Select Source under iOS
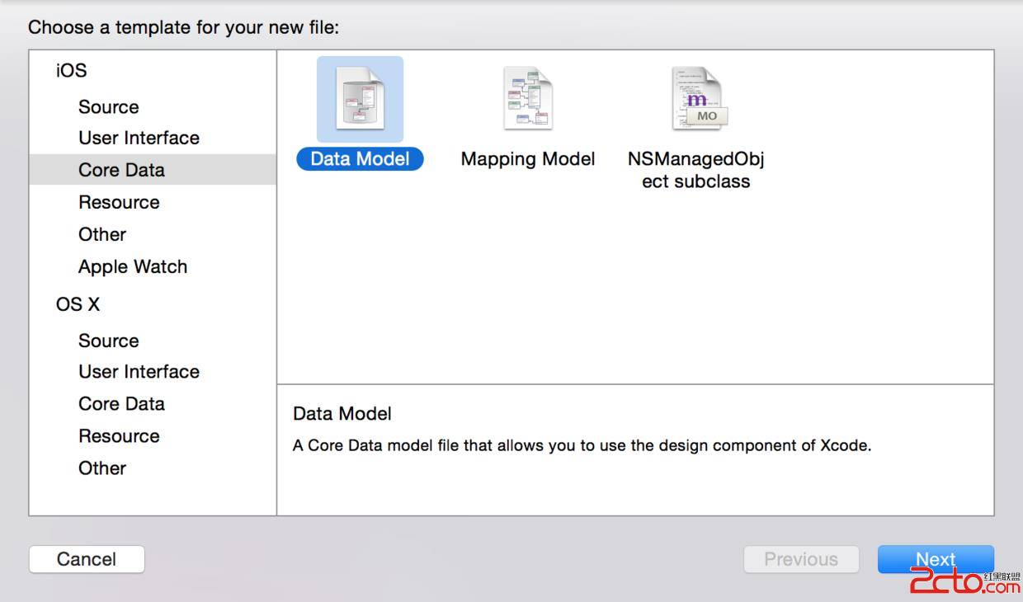Image resolution: width=1023 pixels, height=602 pixels. tap(108, 107)
